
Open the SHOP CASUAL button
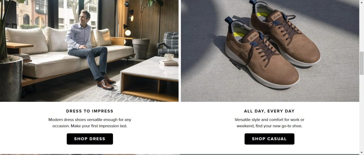point(269,139)
